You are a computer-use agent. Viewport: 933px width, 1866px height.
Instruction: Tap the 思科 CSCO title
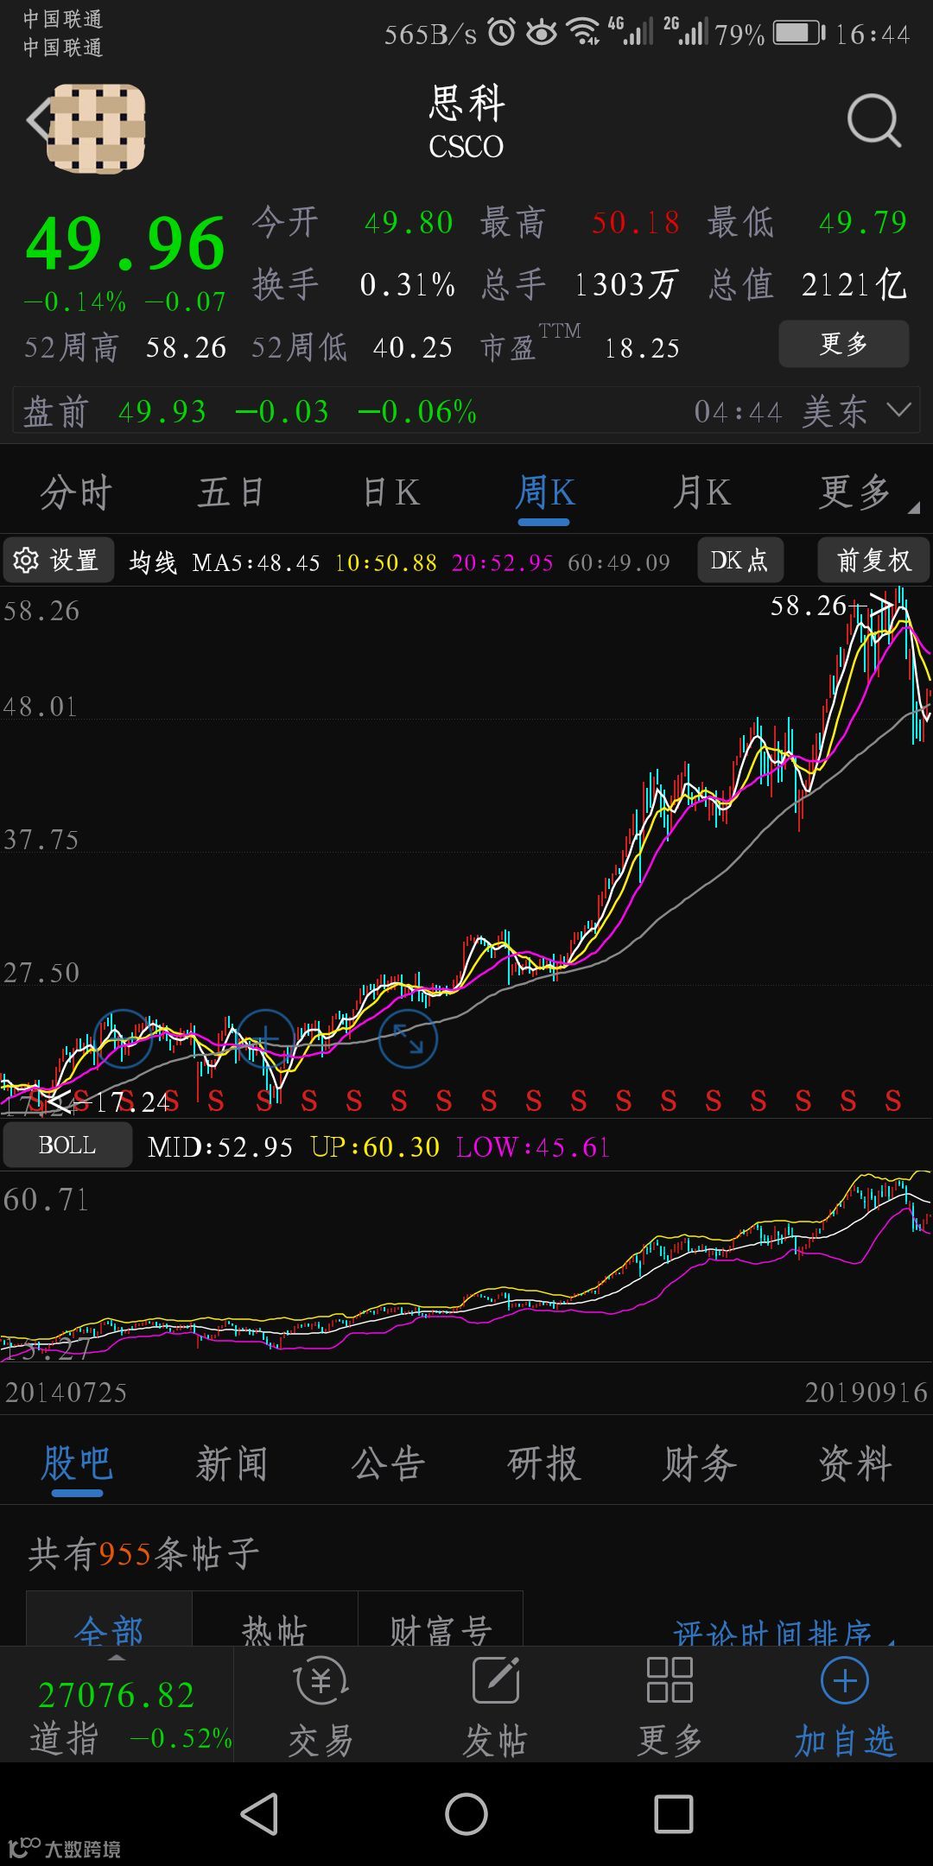[466, 122]
